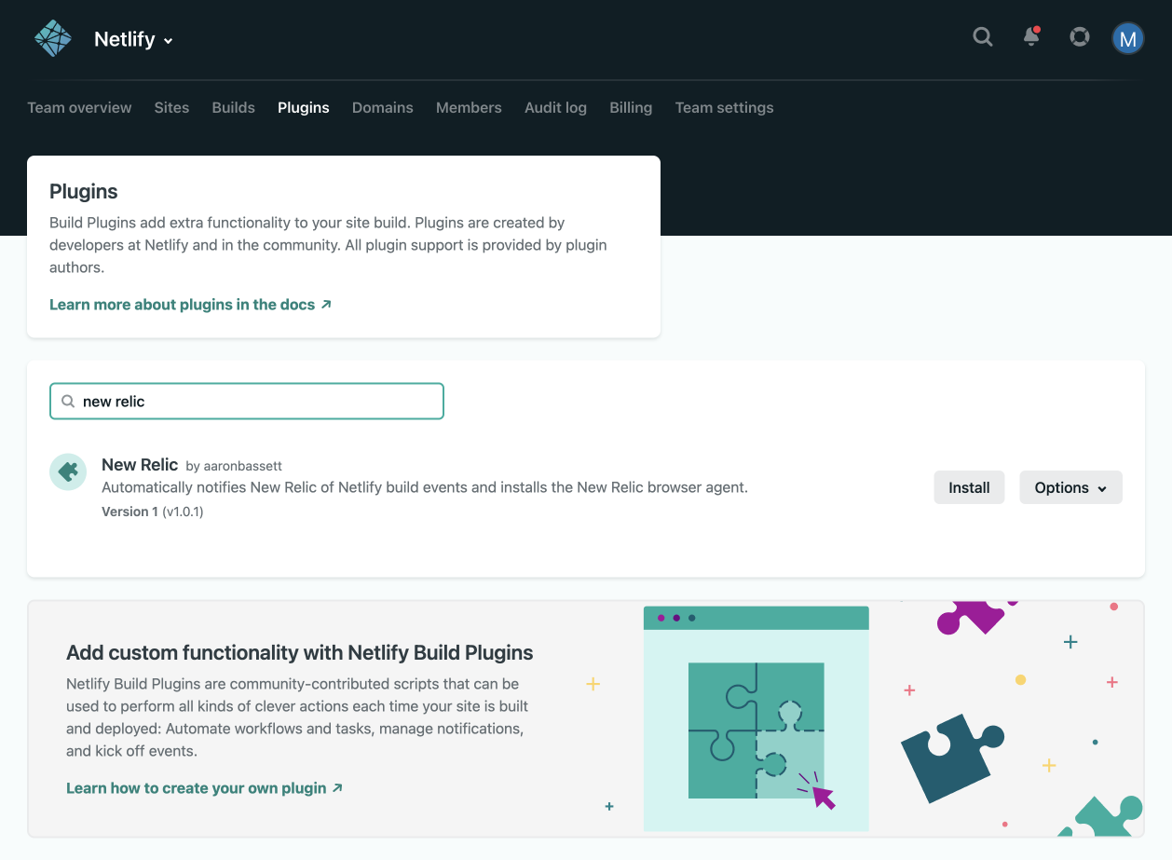
Task: Install the New Relic plugin
Action: [x=969, y=487]
